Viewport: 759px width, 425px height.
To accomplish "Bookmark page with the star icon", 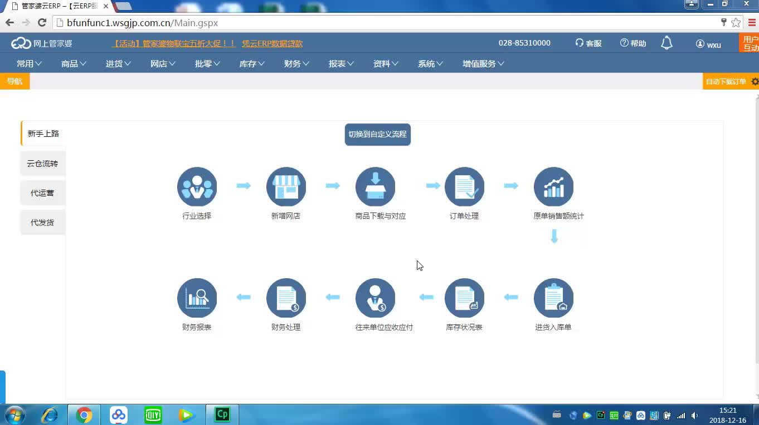I will 736,23.
